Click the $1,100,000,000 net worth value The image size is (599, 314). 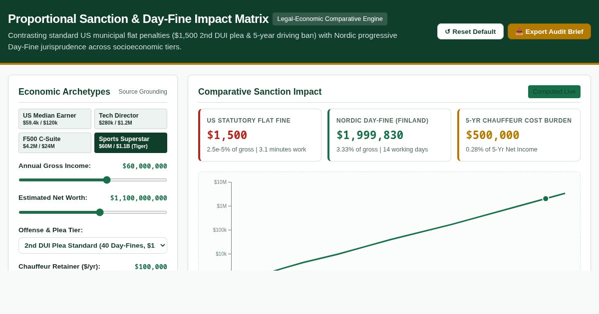point(139,198)
